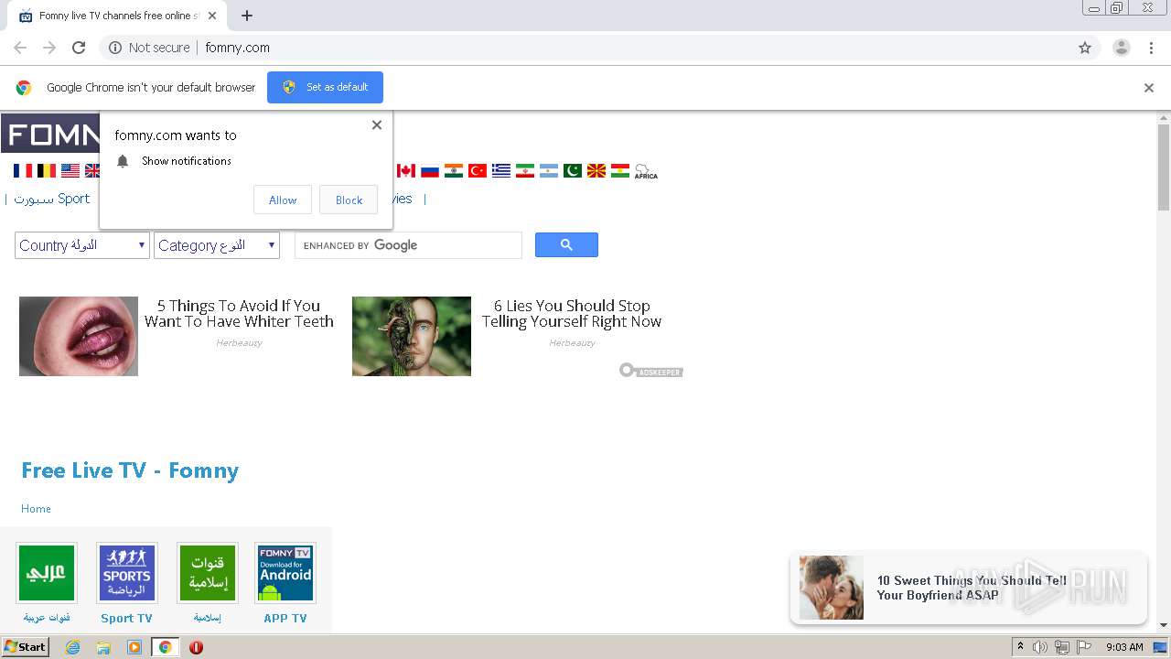Click the United States flag icon
Image resolution: width=1171 pixels, height=659 pixels.
coord(70,170)
